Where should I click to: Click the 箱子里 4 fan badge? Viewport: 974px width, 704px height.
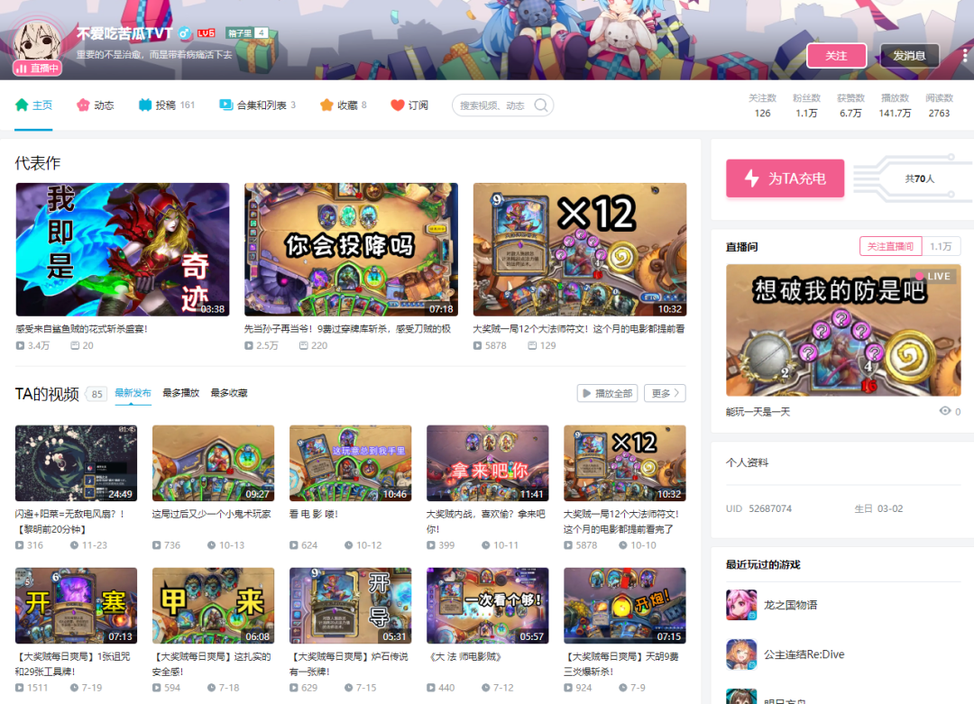click(x=247, y=33)
